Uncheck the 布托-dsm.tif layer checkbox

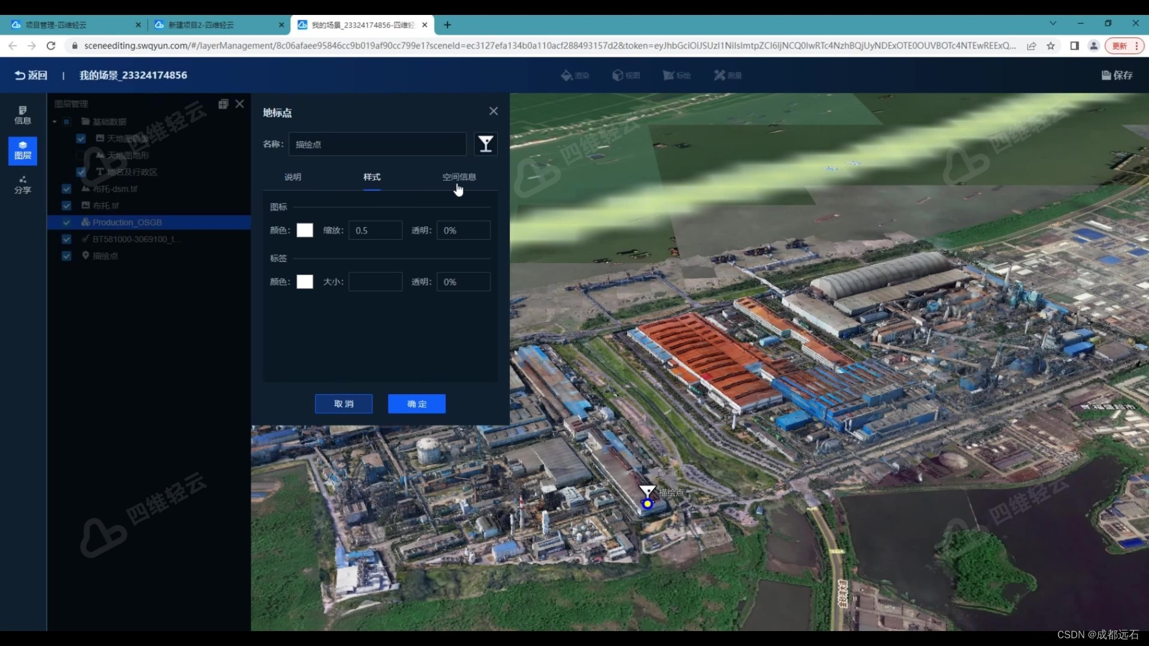(x=66, y=189)
